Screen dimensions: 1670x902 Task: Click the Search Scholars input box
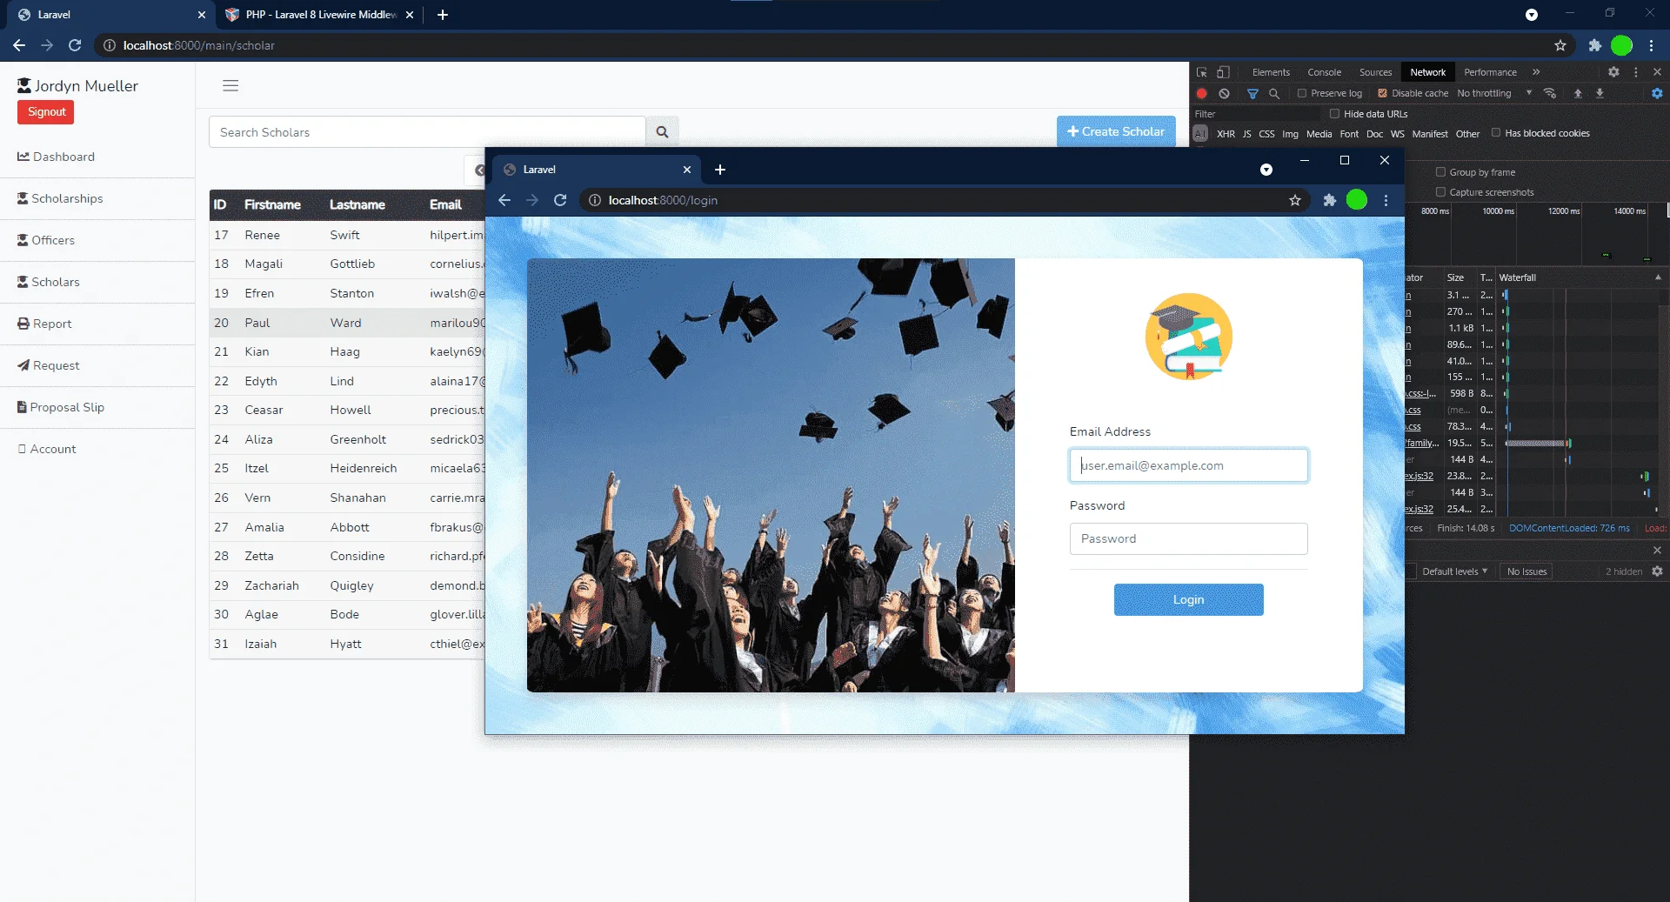[427, 132]
